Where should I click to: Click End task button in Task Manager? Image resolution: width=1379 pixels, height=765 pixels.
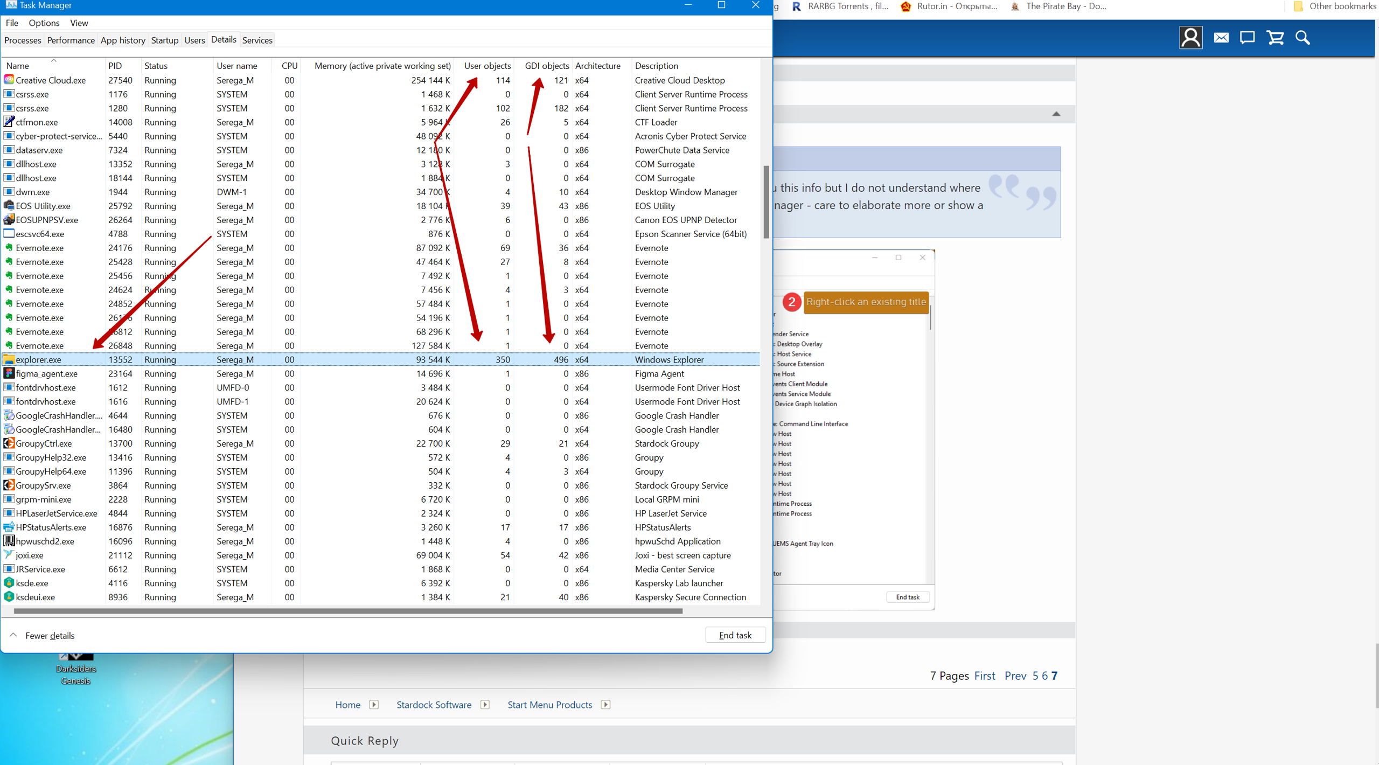coord(735,635)
